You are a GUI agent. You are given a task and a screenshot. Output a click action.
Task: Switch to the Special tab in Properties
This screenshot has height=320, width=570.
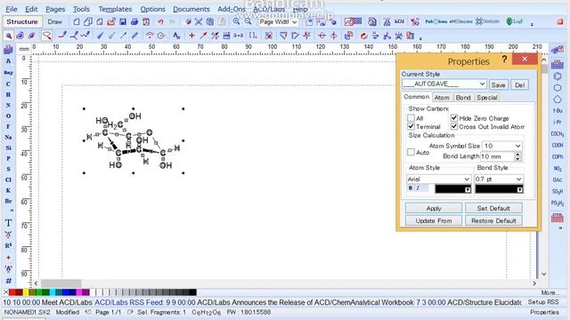[487, 98]
